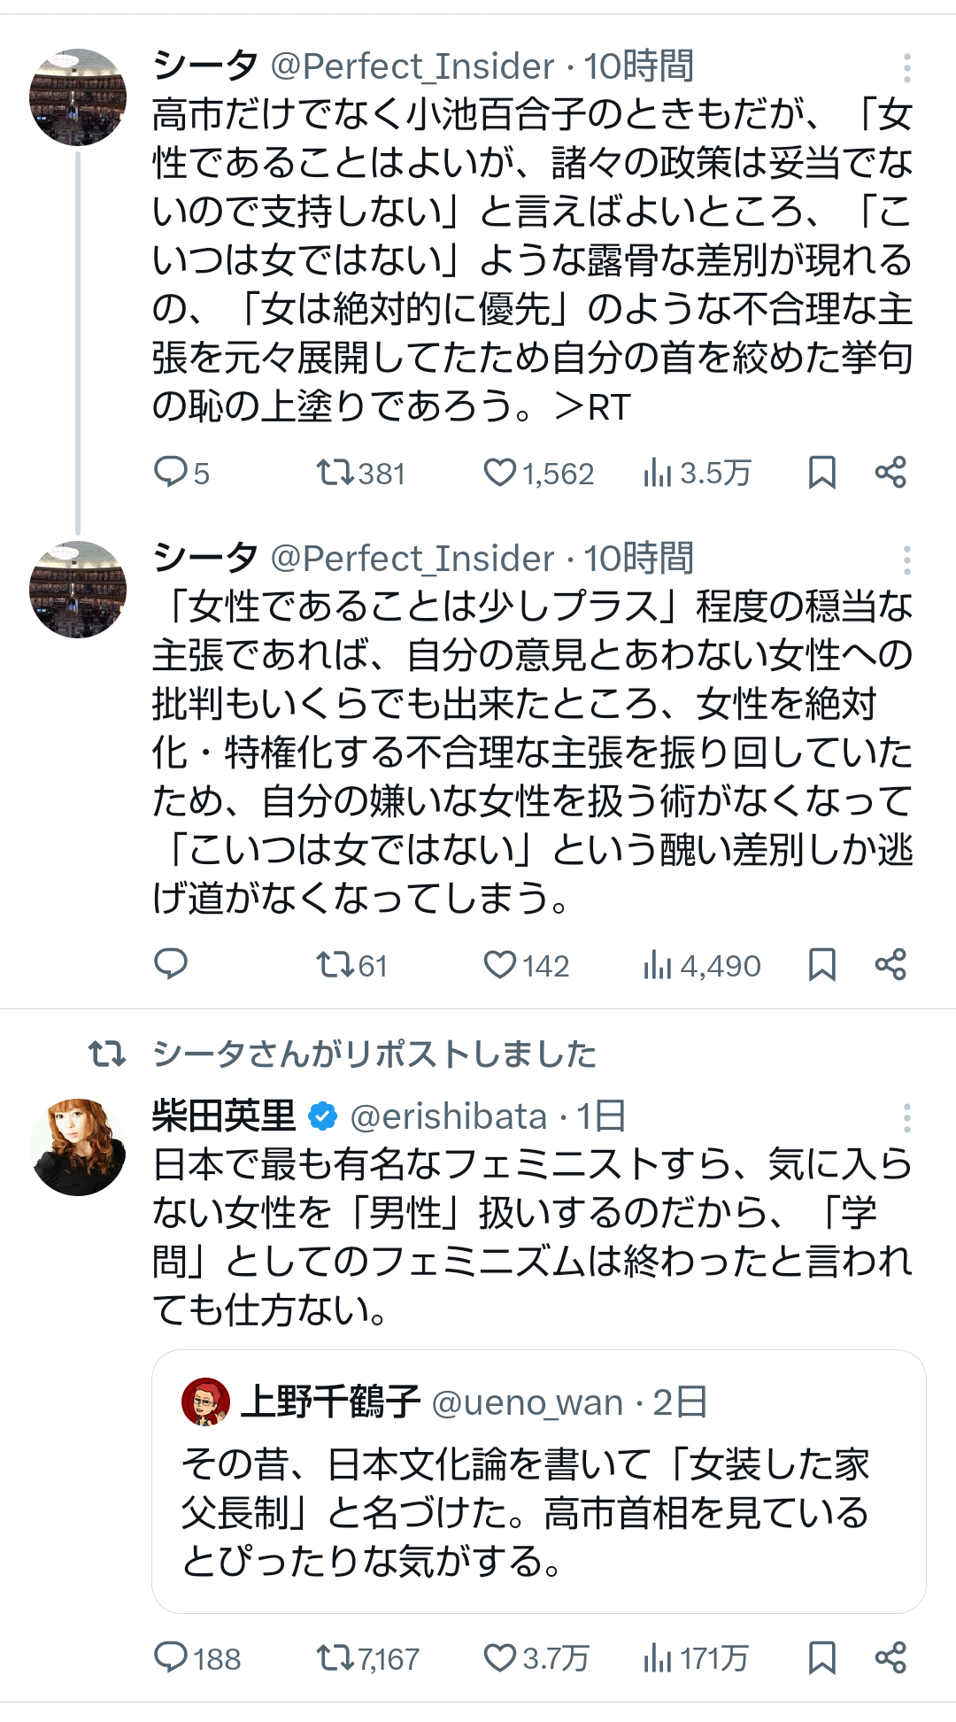Open 柴田英里's profile picture
Viewport: 956px width, 1722px height.
78,1147
